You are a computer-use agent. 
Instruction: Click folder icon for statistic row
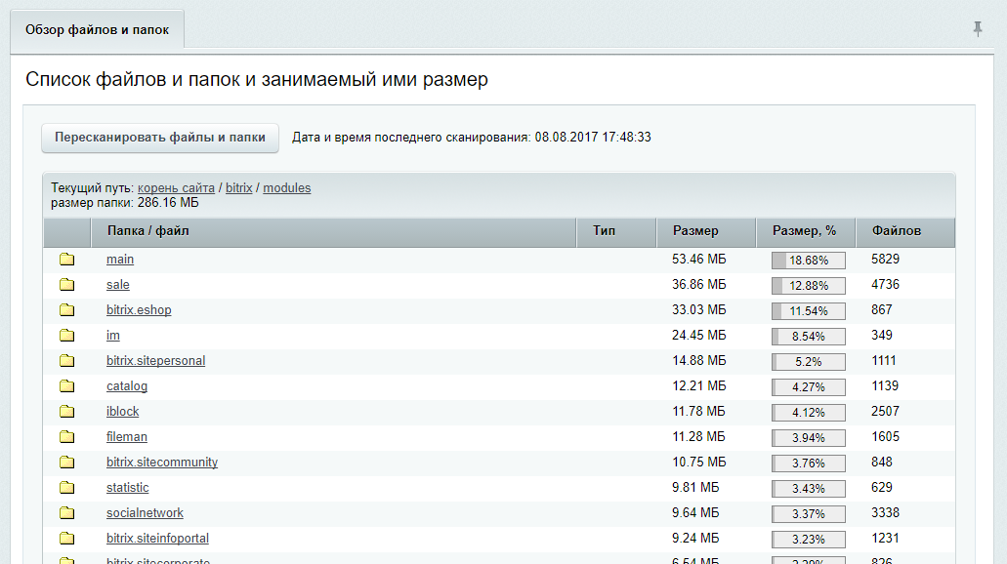(66, 488)
